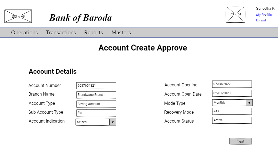Click the field showing Yes
Image resolution: width=278 pixels, height=162 pixels.
(x=232, y=111)
